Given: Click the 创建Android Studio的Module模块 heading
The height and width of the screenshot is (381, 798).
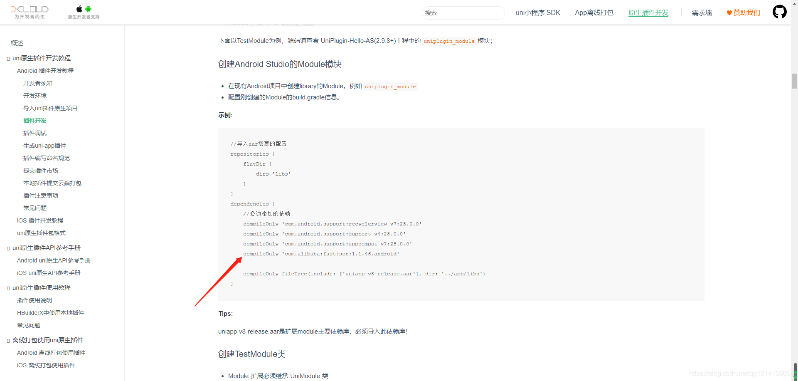Looking at the screenshot, I should (280, 64).
